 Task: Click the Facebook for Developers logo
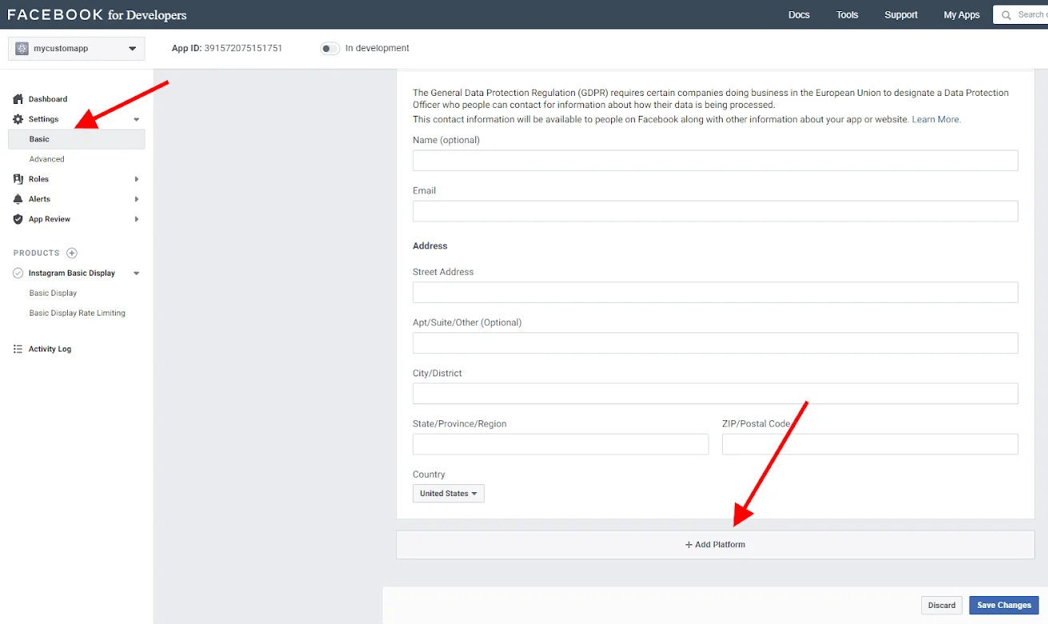point(97,14)
